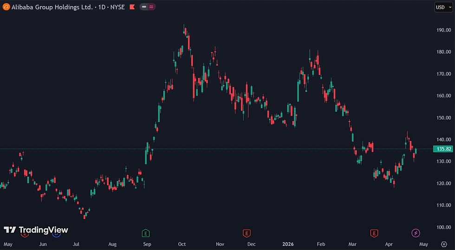455x250 pixels.
Task: Click the Aug label on time axis
Action: point(112,244)
